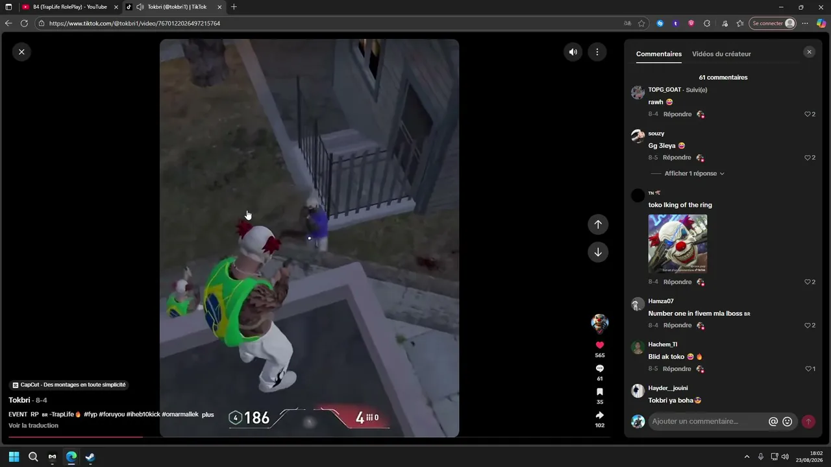Click "Voir la traduction" link
This screenshot has width=831, height=467.
pos(33,425)
